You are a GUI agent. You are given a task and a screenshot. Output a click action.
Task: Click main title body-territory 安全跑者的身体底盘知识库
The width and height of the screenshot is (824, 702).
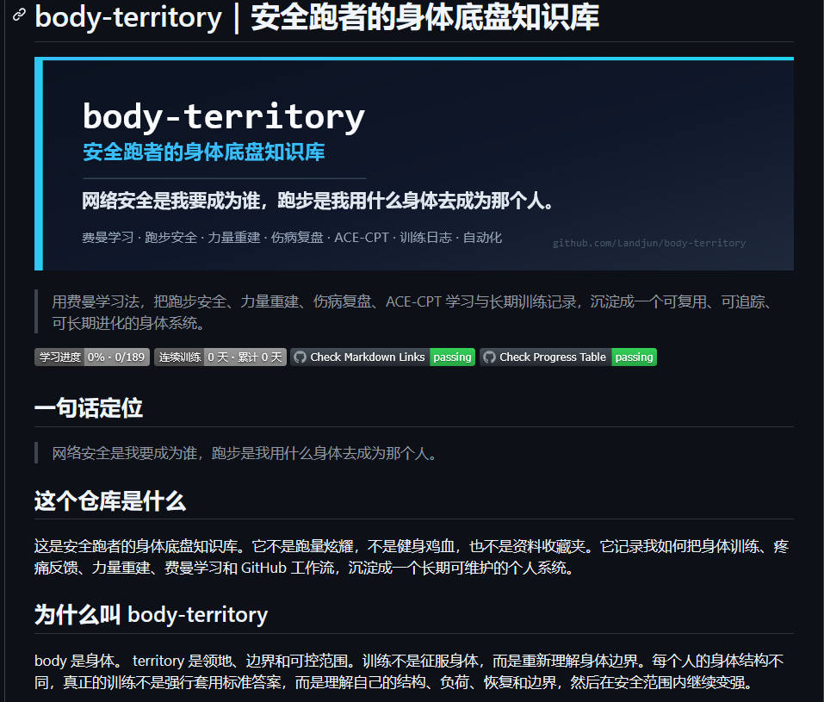pos(317,17)
